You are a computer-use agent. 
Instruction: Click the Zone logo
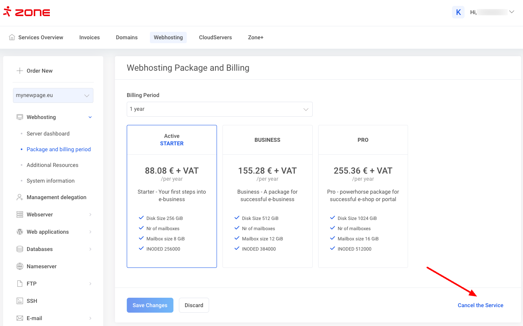27,12
